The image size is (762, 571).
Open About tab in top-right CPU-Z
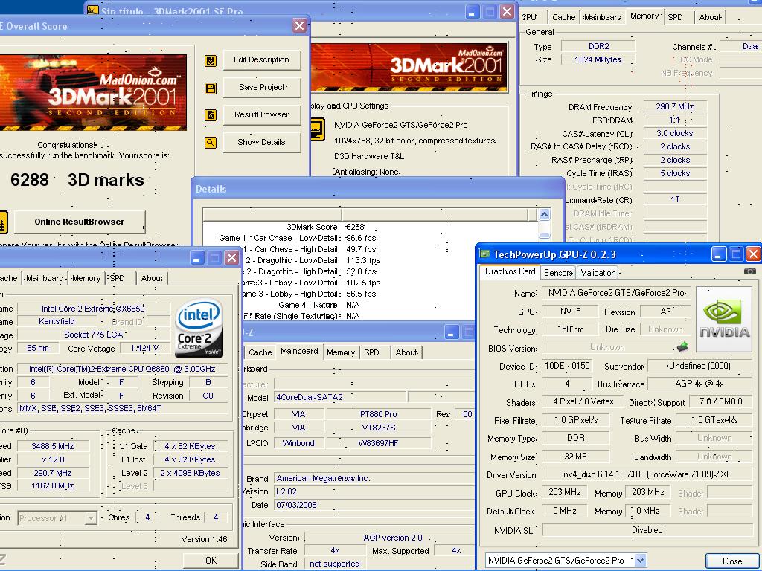pyautogui.click(x=709, y=17)
